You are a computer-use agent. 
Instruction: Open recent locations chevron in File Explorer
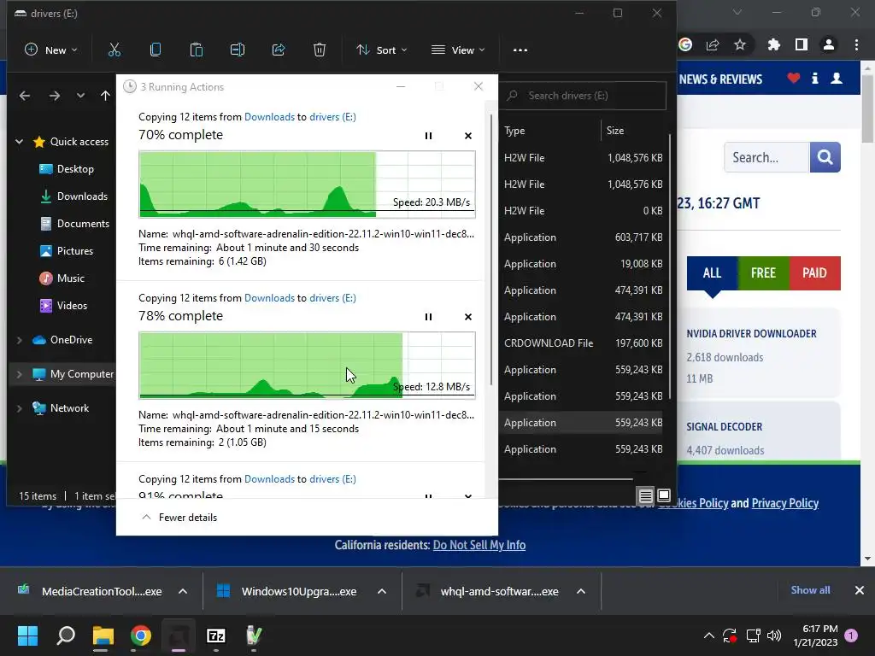click(x=81, y=96)
